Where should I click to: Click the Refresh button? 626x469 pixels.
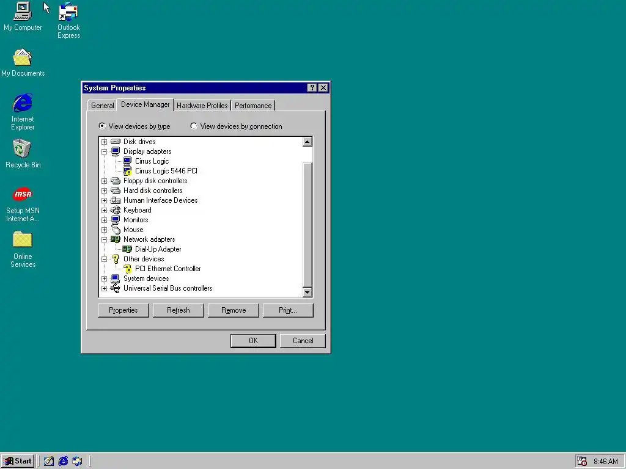coord(179,310)
